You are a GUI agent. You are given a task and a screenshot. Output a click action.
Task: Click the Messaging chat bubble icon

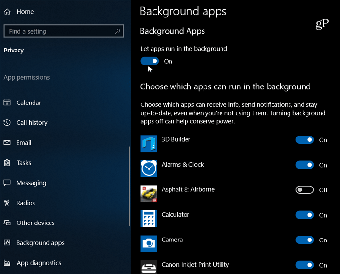[7, 183]
